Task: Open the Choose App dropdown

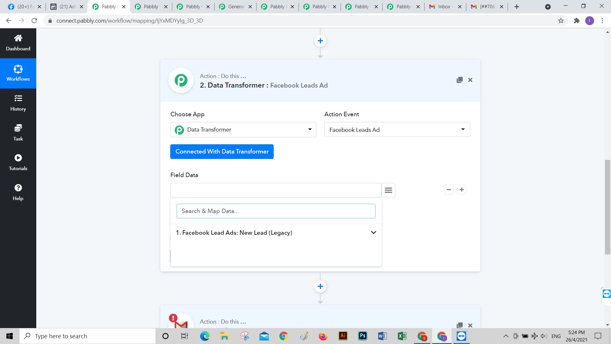Action: point(243,130)
